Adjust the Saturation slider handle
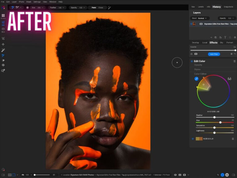 tap(214, 127)
